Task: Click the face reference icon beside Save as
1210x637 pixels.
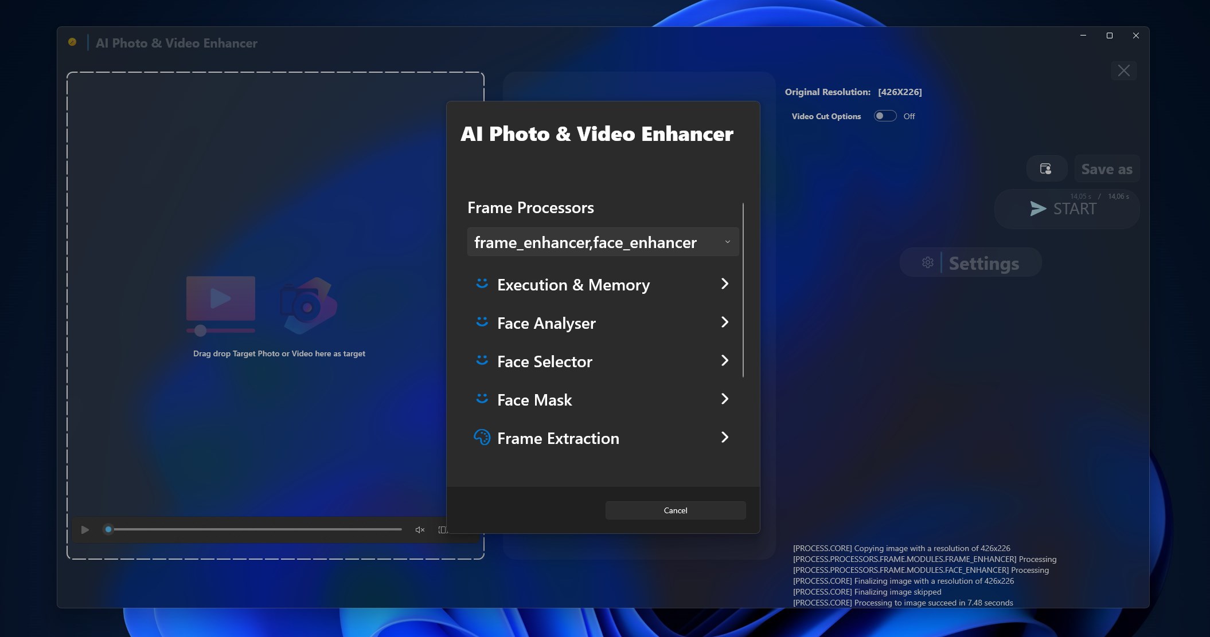Action: [1046, 168]
